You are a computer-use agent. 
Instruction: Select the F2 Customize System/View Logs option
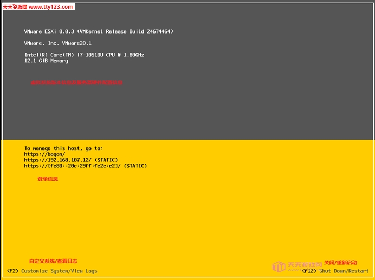click(x=52, y=271)
